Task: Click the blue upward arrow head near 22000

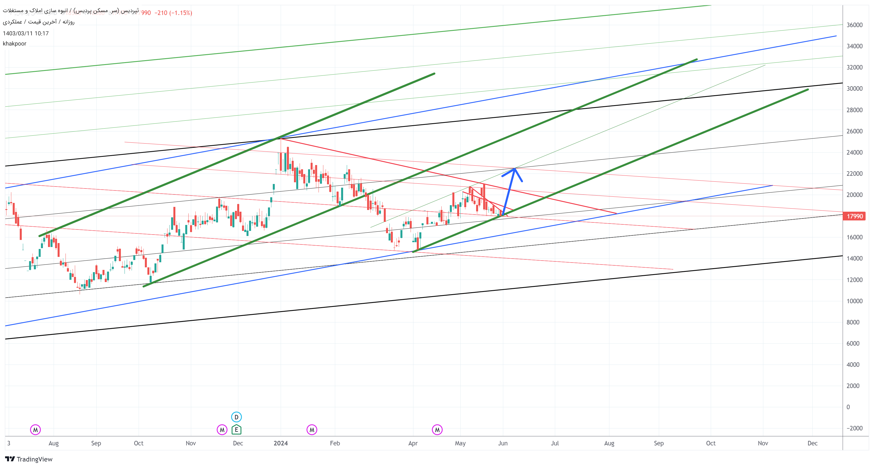Action: (x=514, y=170)
